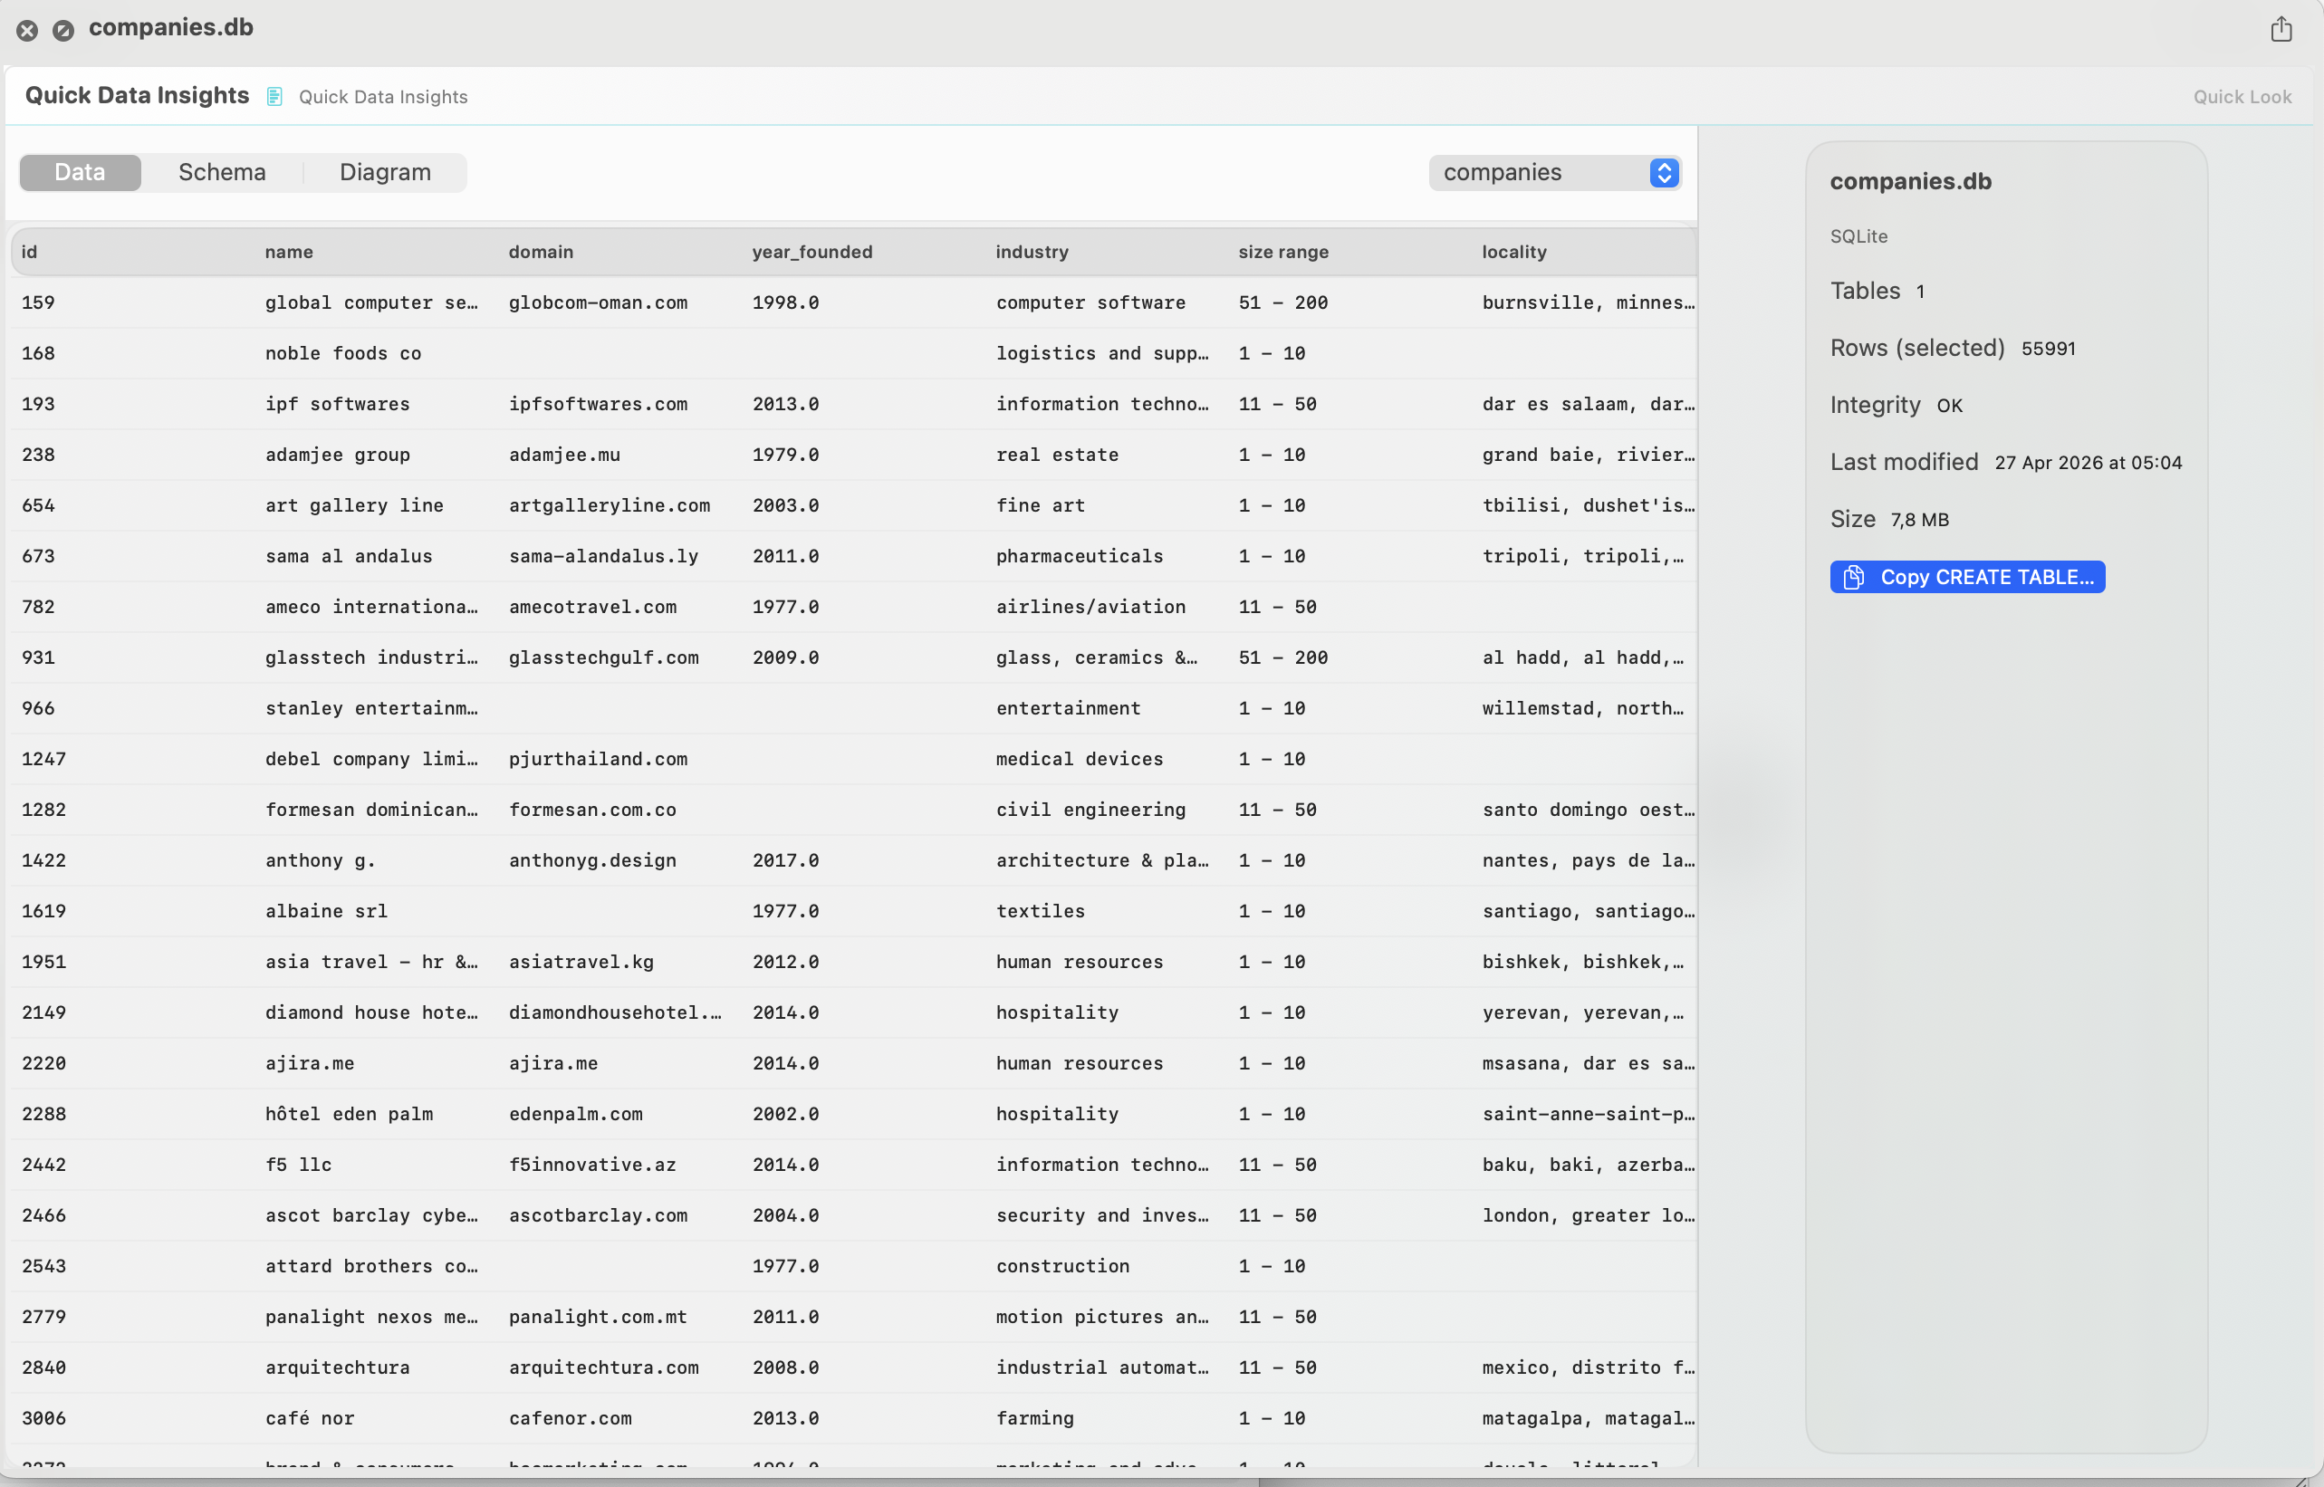Click the open-with compass icon beside companies.db
Screen dimensions: 2324x1487
pos(62,30)
